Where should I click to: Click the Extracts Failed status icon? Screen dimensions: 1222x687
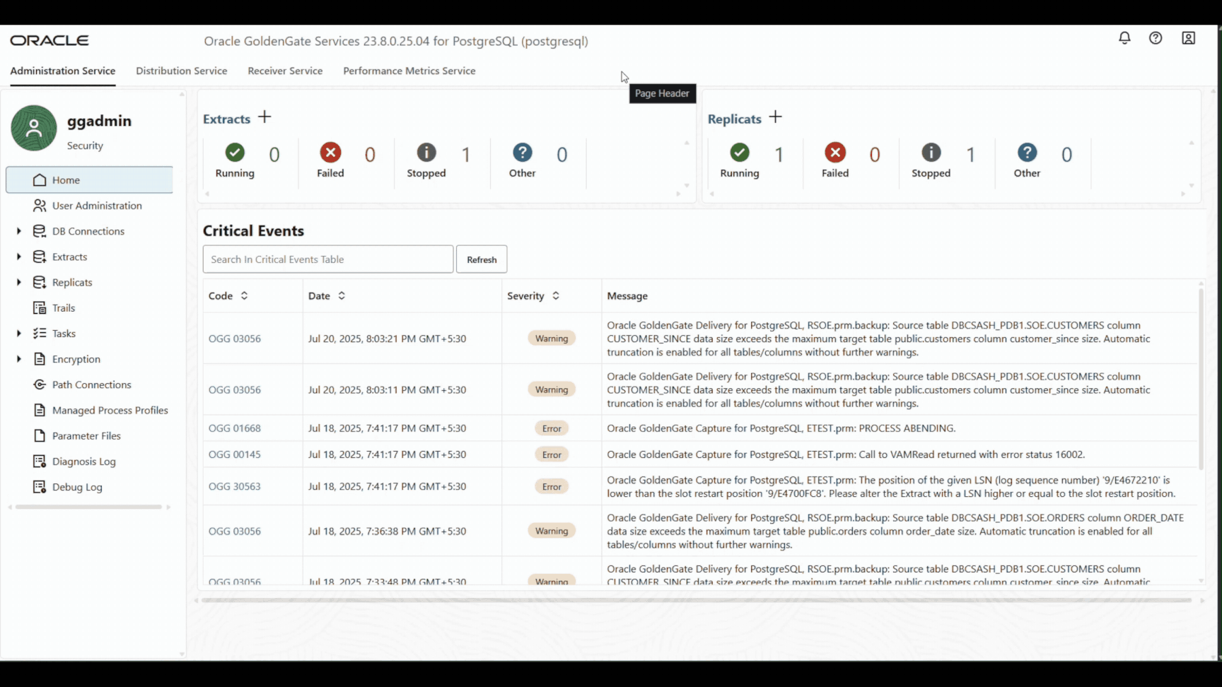[x=330, y=152]
